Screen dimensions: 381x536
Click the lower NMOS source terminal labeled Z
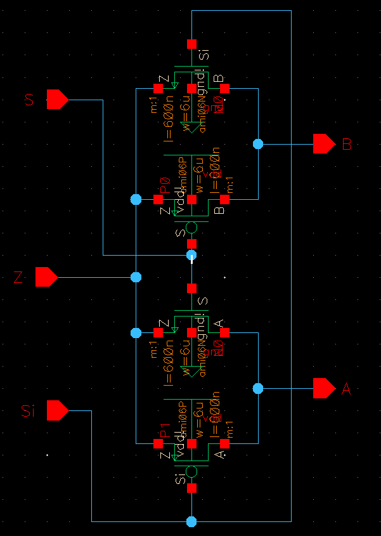click(158, 332)
